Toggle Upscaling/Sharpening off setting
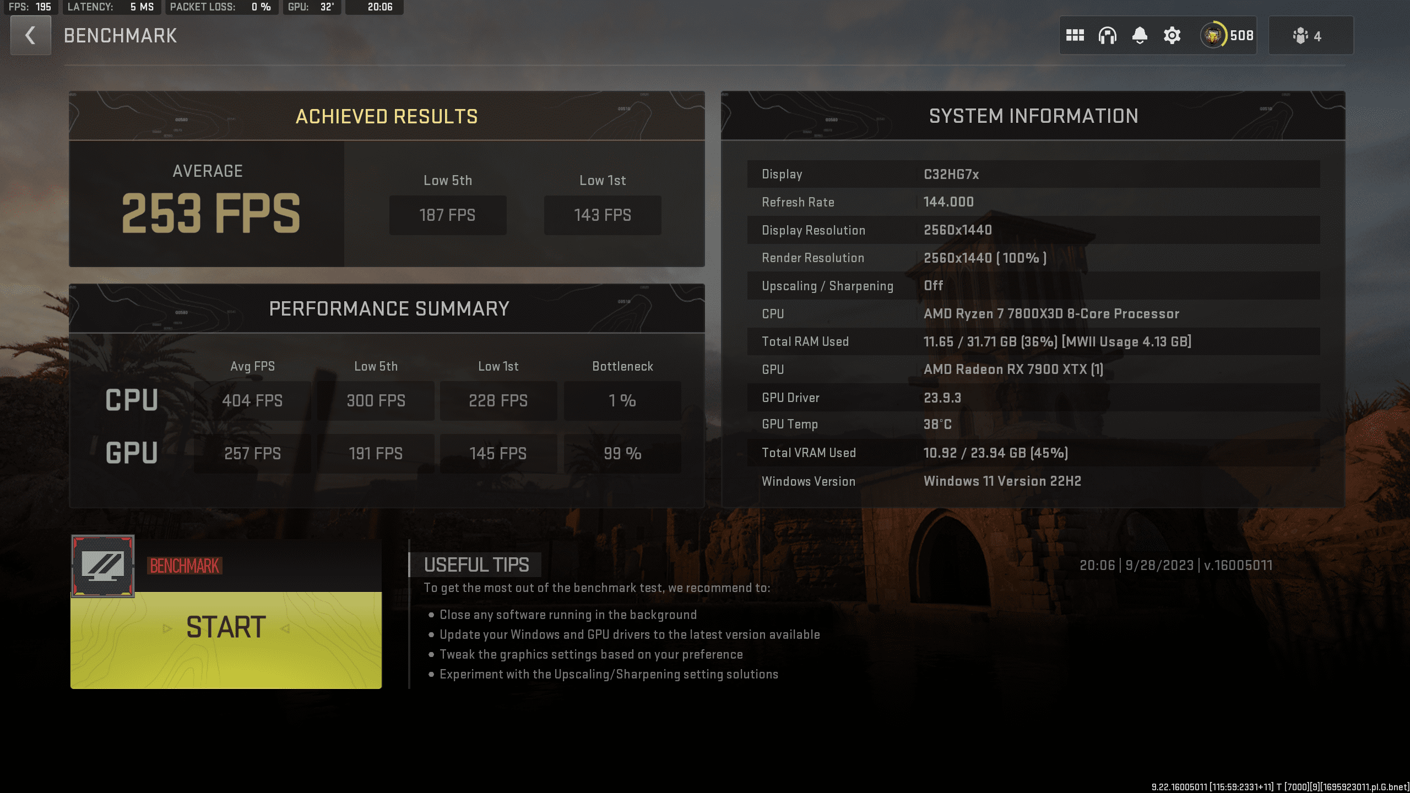The width and height of the screenshot is (1410, 793). (x=932, y=285)
